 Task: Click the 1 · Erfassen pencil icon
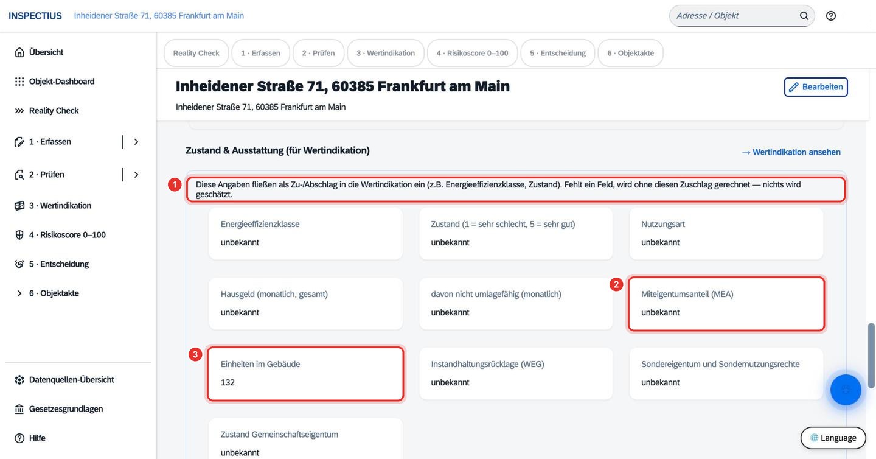19,142
